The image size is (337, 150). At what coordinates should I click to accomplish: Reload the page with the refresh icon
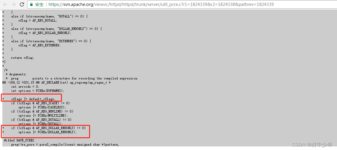pyautogui.click(x=22, y=4)
